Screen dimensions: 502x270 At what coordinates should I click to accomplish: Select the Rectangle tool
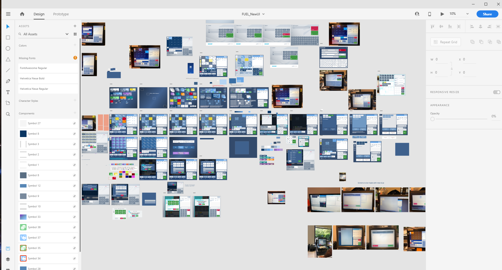[x=8, y=37]
